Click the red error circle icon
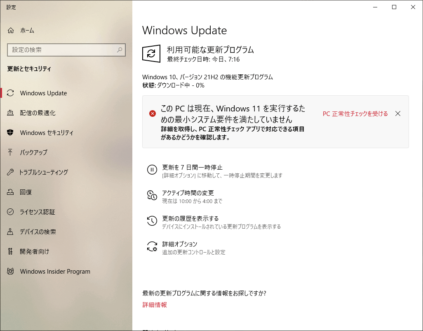 tap(153, 113)
